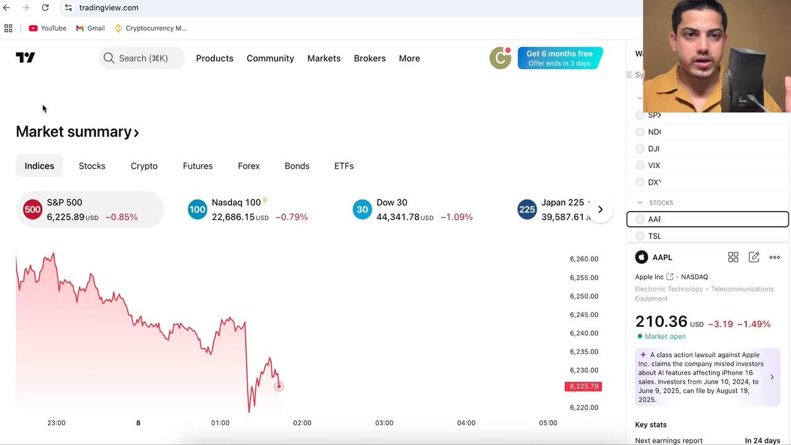Expand the Apple lawsuit news summary arrow
The image size is (791, 445).
pyautogui.click(x=772, y=377)
